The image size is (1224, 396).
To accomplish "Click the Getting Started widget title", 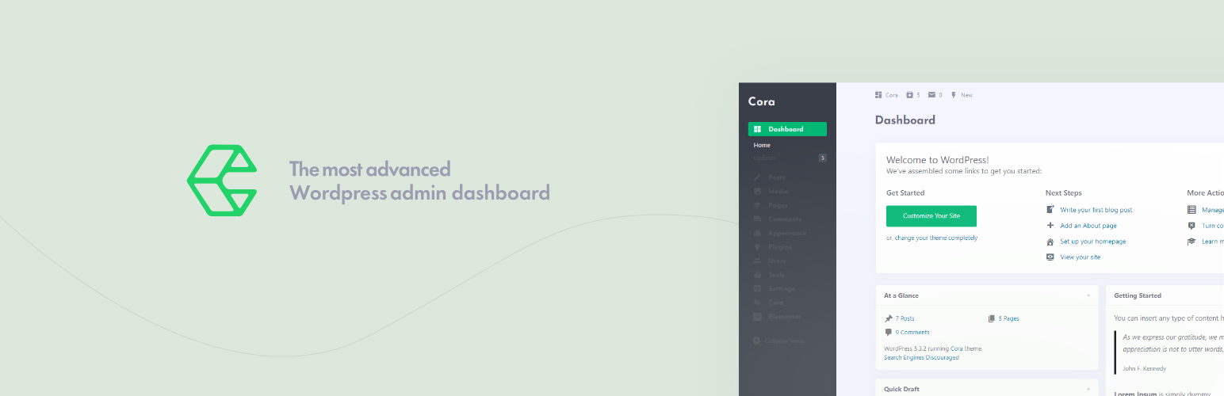I will click(1138, 295).
